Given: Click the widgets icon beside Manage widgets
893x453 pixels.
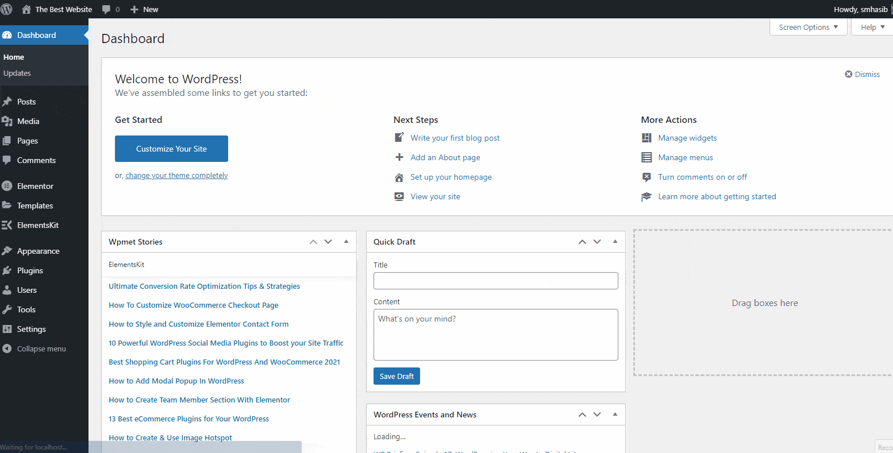Looking at the screenshot, I should pos(646,138).
